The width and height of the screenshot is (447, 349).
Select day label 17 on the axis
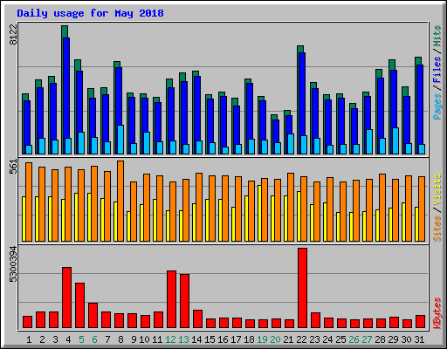pos(236,339)
